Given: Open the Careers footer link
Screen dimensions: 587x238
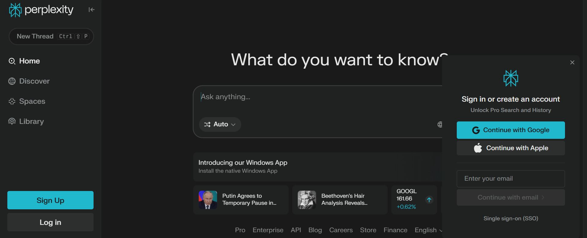Looking at the screenshot, I should coord(341,230).
